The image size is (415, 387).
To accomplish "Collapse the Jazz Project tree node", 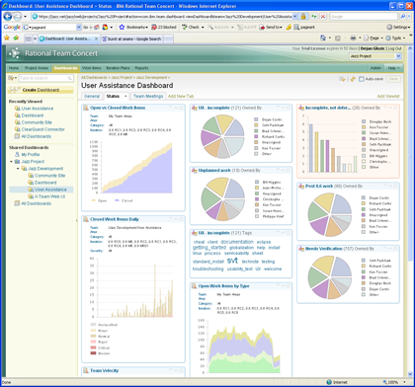I will click(x=12, y=162).
